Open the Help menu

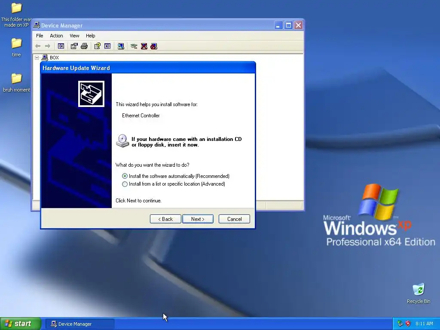pyautogui.click(x=90, y=36)
